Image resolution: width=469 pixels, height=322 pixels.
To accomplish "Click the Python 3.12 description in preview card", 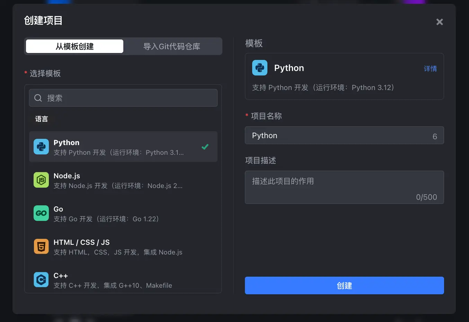I will point(323,88).
